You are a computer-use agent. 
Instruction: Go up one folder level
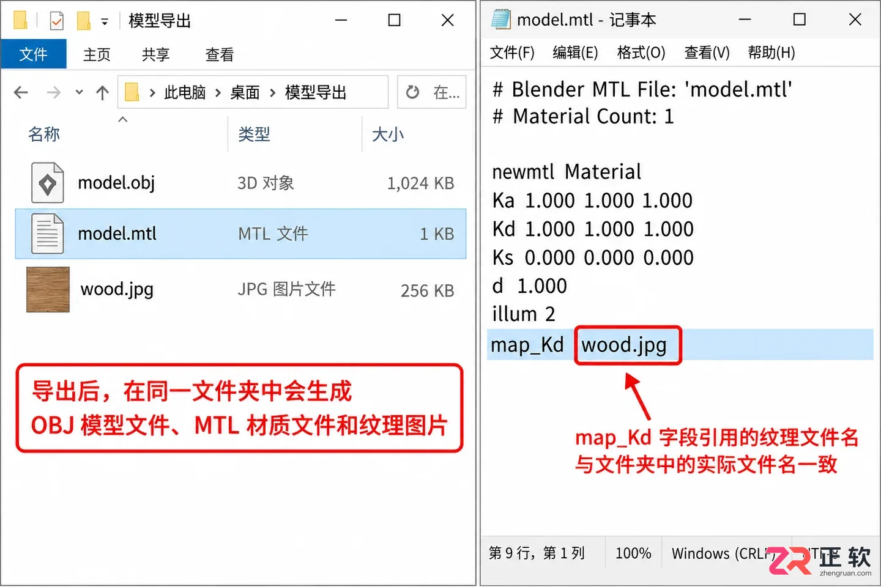(102, 92)
